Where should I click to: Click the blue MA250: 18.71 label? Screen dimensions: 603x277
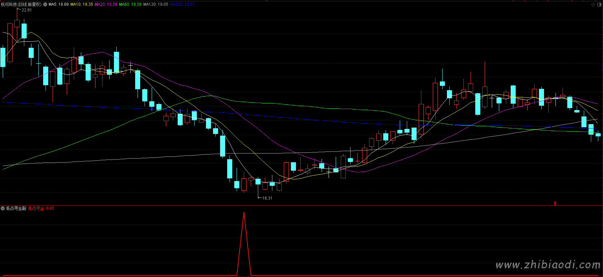tap(182, 5)
